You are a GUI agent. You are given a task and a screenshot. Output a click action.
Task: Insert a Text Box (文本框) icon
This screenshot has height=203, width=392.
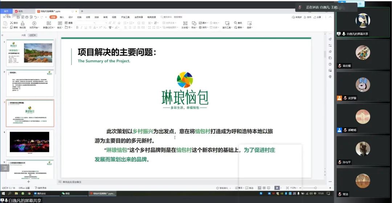pos(185,23)
